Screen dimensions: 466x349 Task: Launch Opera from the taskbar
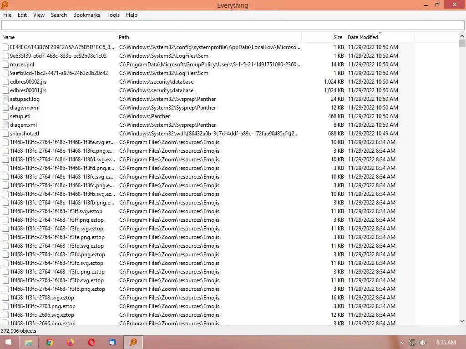click(x=91, y=342)
